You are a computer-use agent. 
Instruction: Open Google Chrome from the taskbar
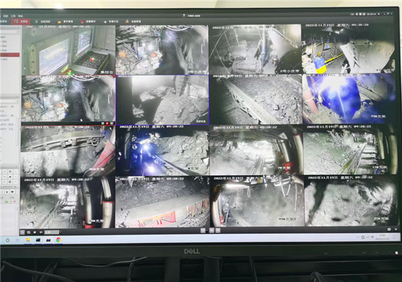pos(59,240)
